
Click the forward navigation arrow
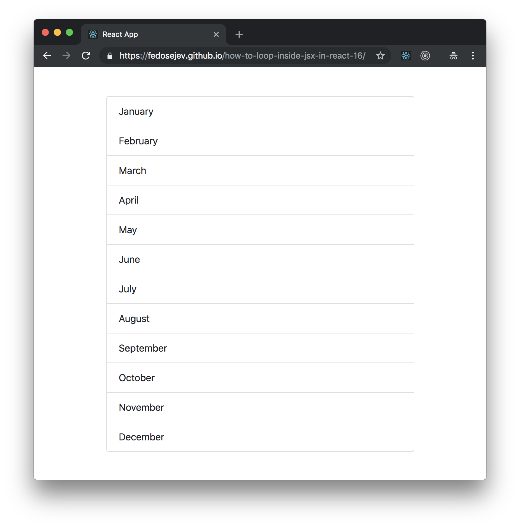[x=66, y=56]
